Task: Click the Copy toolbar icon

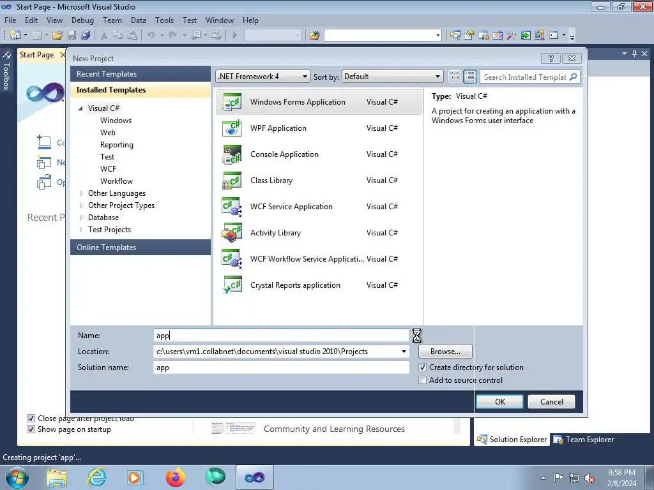Action: pos(118,36)
